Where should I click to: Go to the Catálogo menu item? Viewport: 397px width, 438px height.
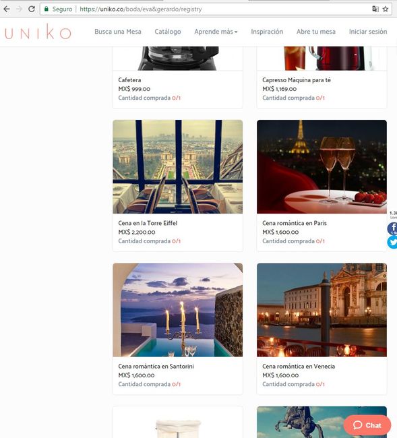tap(168, 32)
